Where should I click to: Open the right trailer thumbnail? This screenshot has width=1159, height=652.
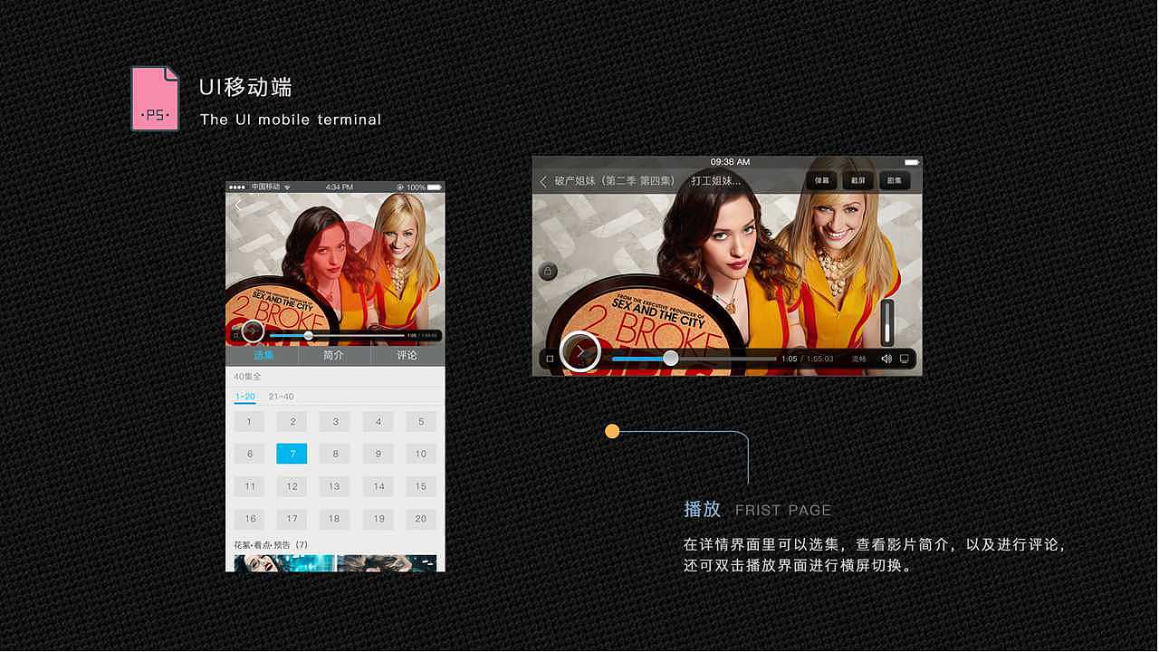pyautogui.click(x=388, y=563)
